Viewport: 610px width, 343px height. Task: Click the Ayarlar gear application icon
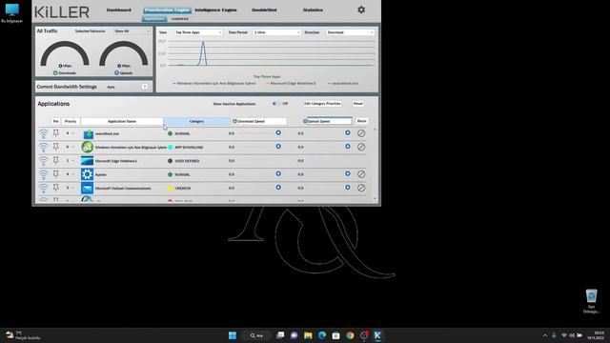(87, 174)
